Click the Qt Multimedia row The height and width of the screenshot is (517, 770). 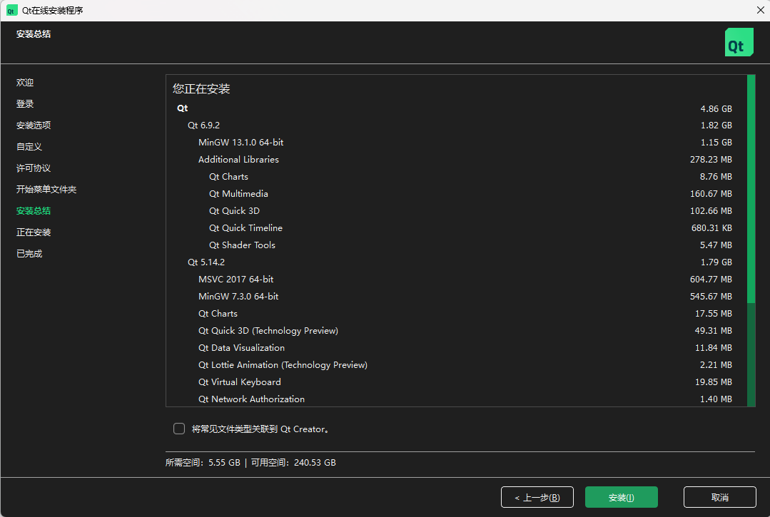[x=456, y=194]
